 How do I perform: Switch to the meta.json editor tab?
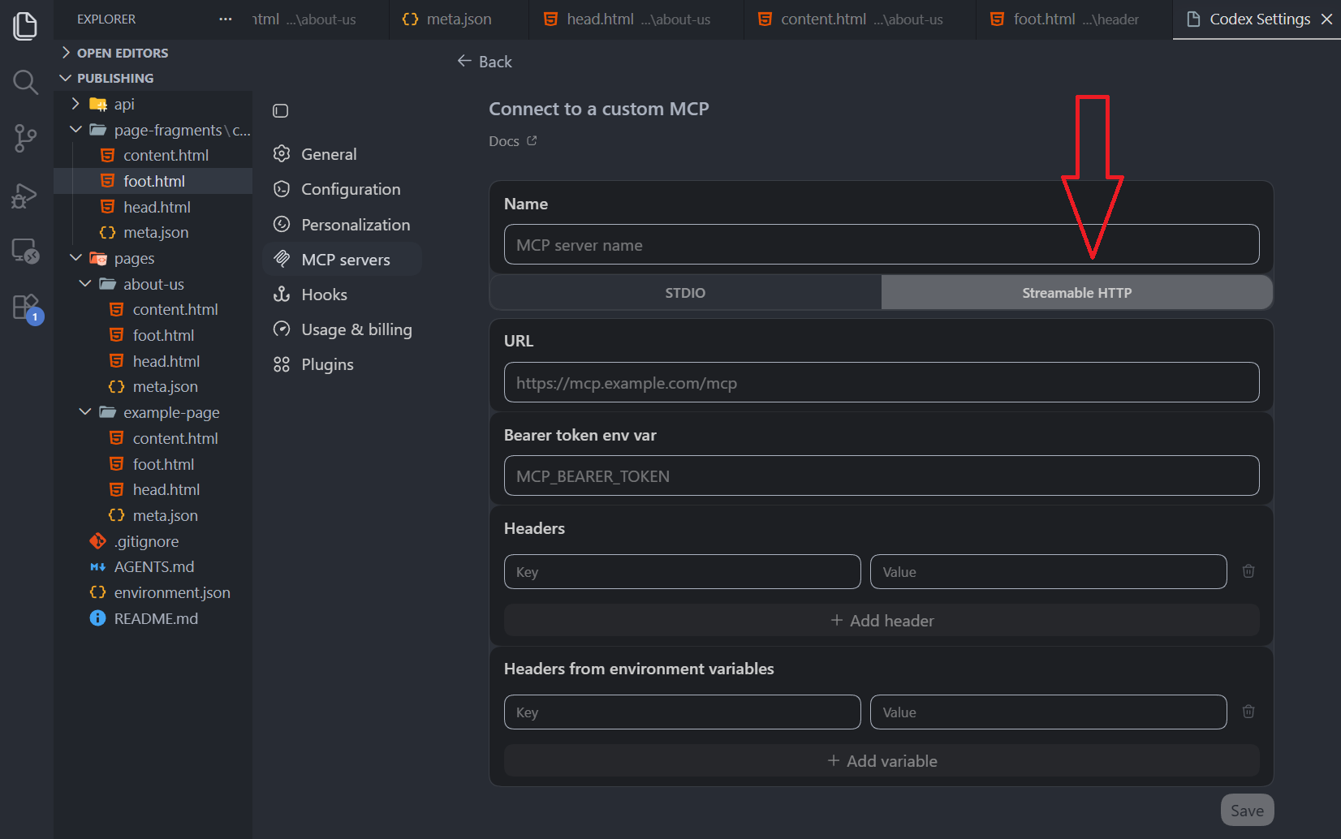(459, 19)
